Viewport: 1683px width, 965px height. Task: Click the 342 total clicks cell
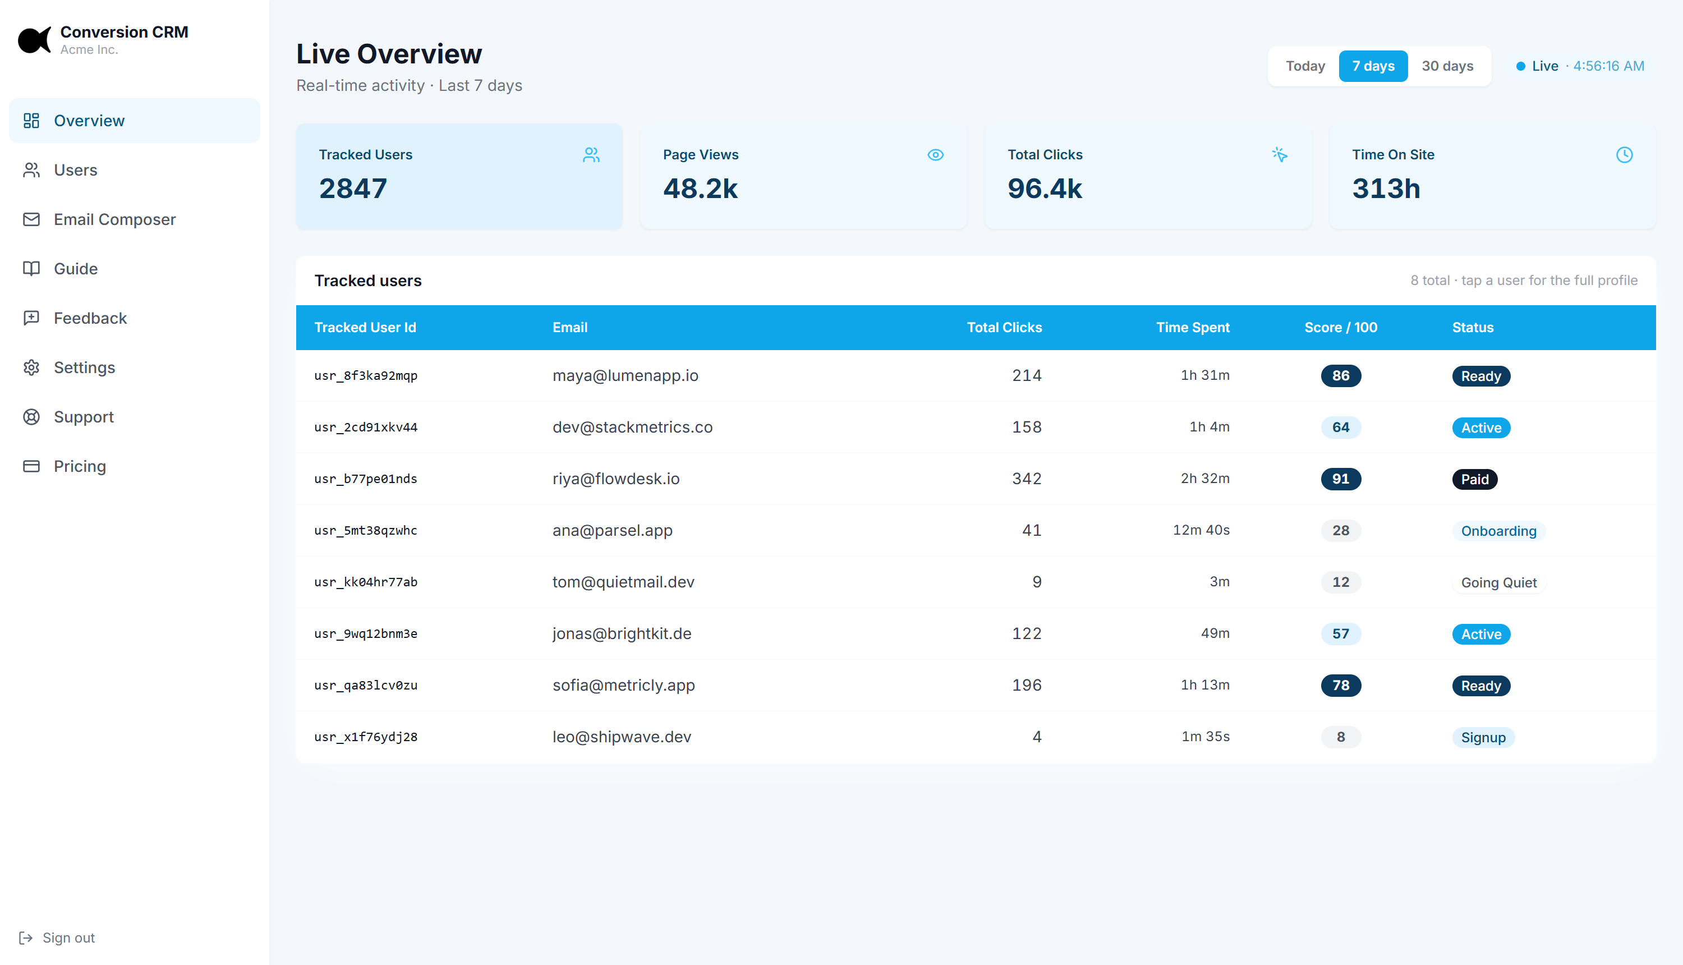click(x=1027, y=479)
